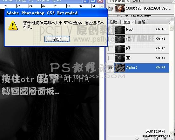
Task: Switch to the 图层 (Layers) tab
Action: click(114, 22)
